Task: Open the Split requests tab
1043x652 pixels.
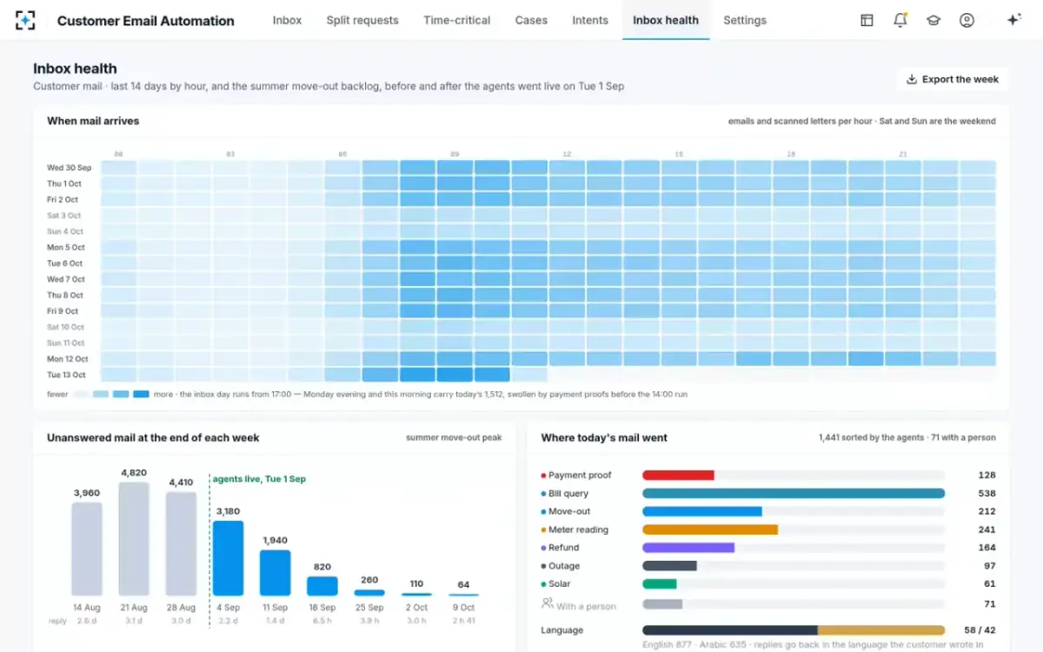Action: click(x=362, y=20)
